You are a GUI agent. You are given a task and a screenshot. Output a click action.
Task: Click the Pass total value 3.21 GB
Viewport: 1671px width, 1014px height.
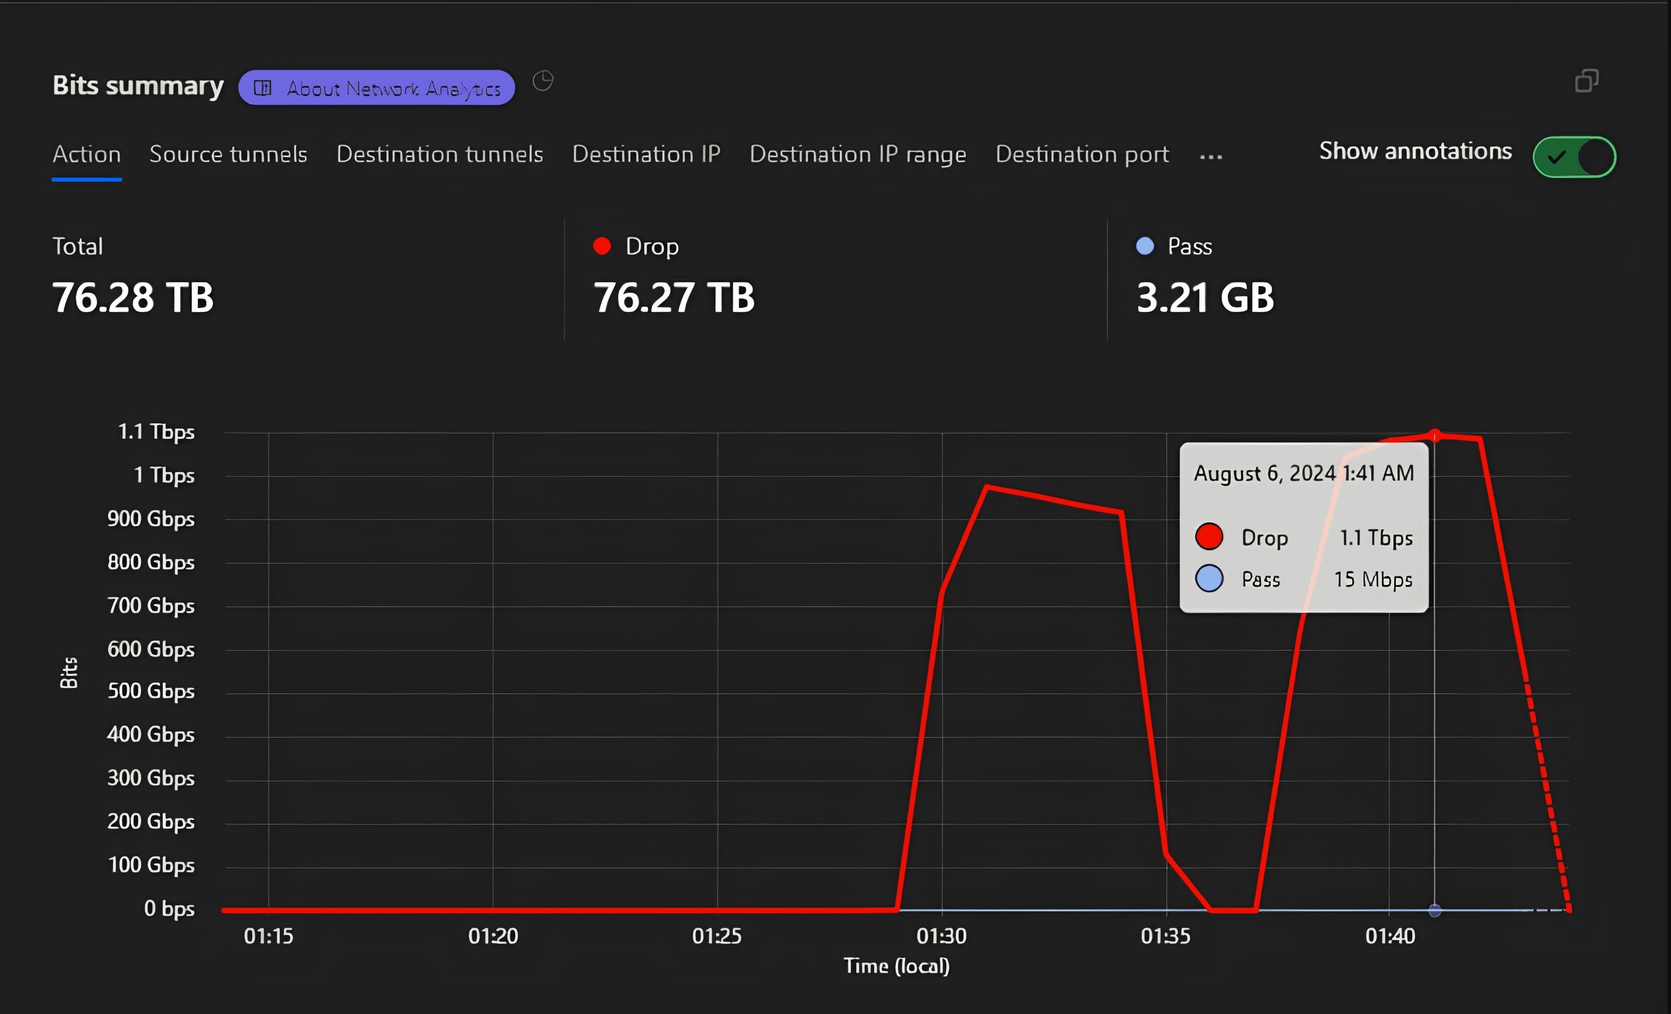1205,296
